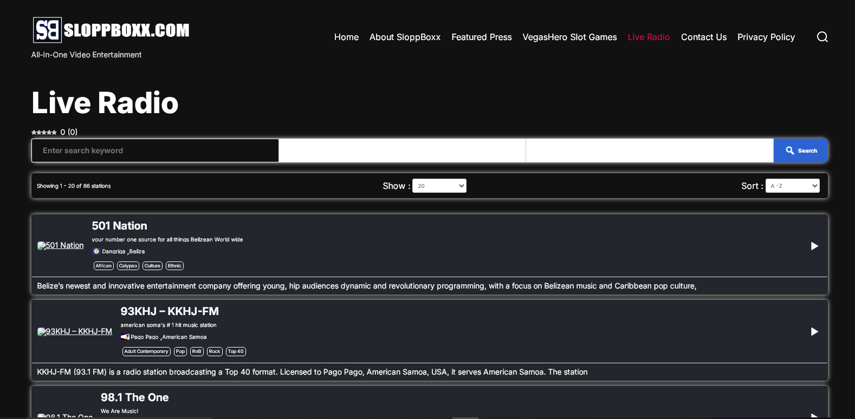Click the blue Search button
This screenshot has height=419, width=855.
800,150
